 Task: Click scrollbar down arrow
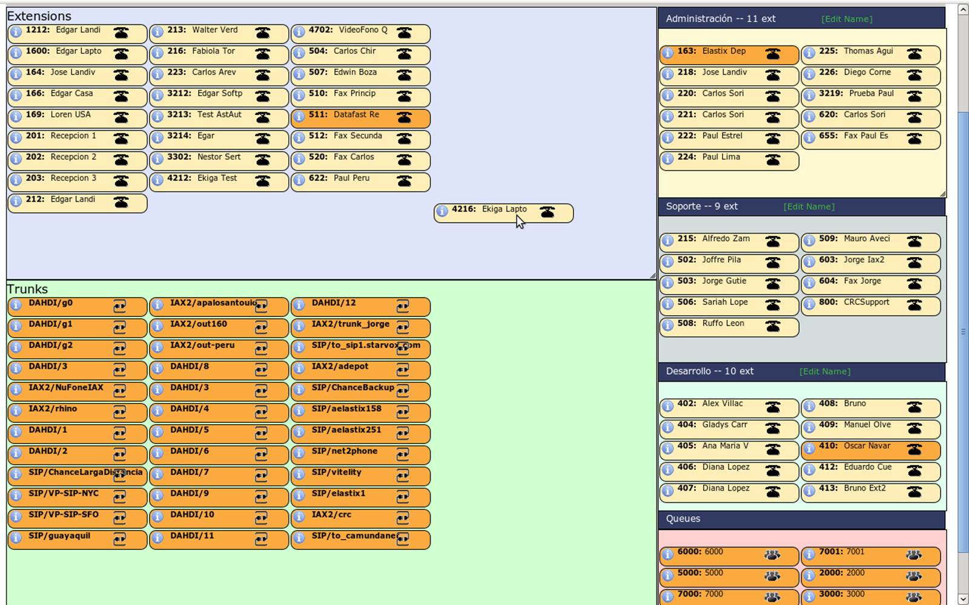tap(963, 599)
